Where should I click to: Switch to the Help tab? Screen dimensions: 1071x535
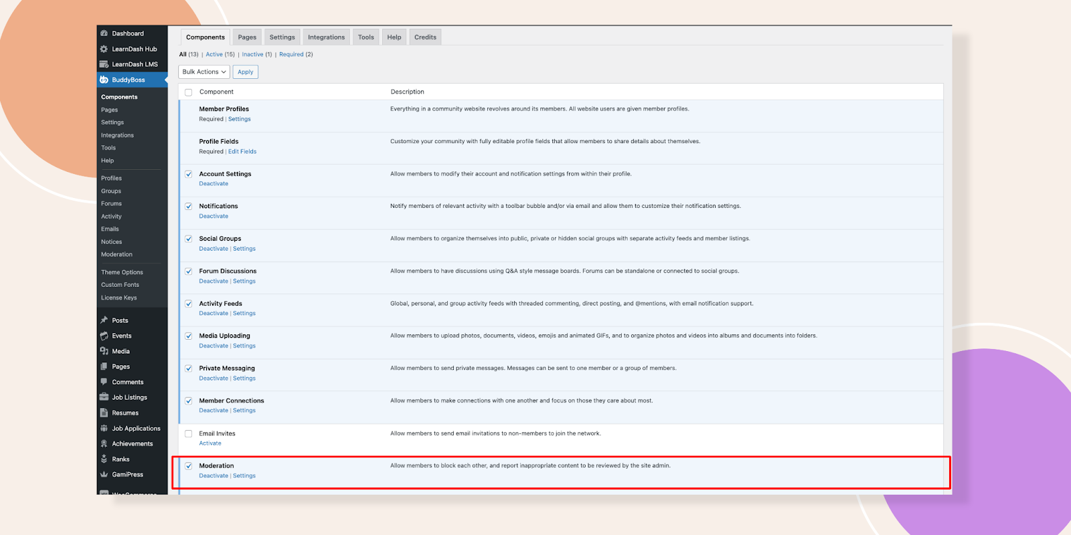[394, 37]
